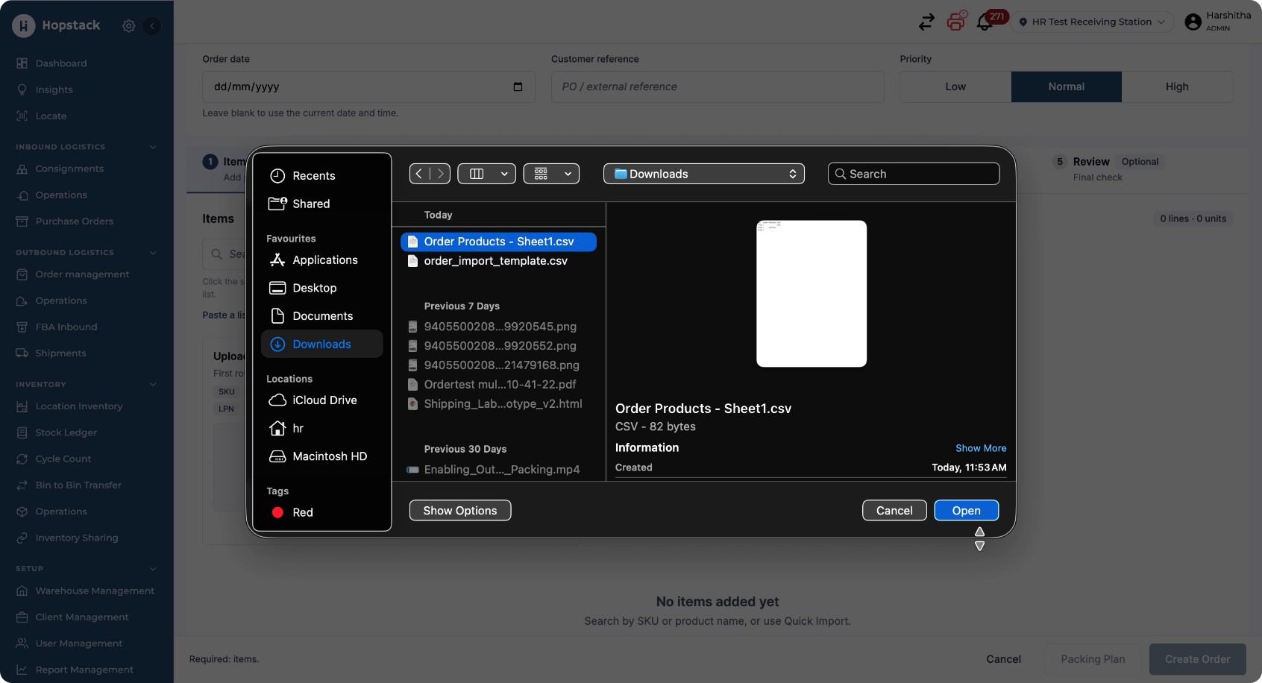
Task: Go forward in file dialog navigation
Action: coord(440,174)
